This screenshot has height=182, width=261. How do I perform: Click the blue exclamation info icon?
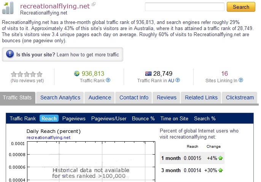(x=10, y=54)
